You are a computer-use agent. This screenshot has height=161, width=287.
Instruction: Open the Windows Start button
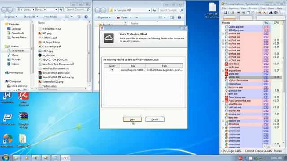pyautogui.click(x=5, y=158)
